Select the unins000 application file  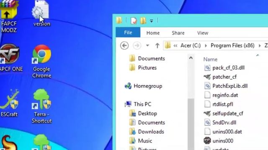pos(223,141)
